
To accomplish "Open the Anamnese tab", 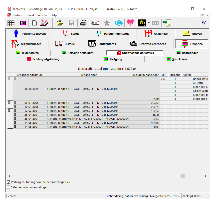I will [156, 34].
